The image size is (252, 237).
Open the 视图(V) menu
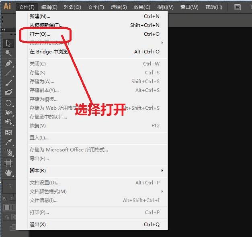tap(165, 7)
